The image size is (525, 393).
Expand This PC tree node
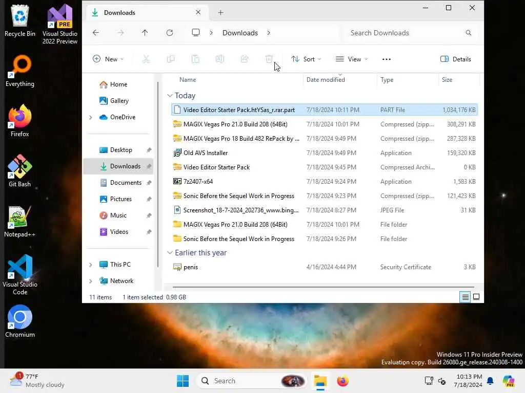[x=90, y=265]
